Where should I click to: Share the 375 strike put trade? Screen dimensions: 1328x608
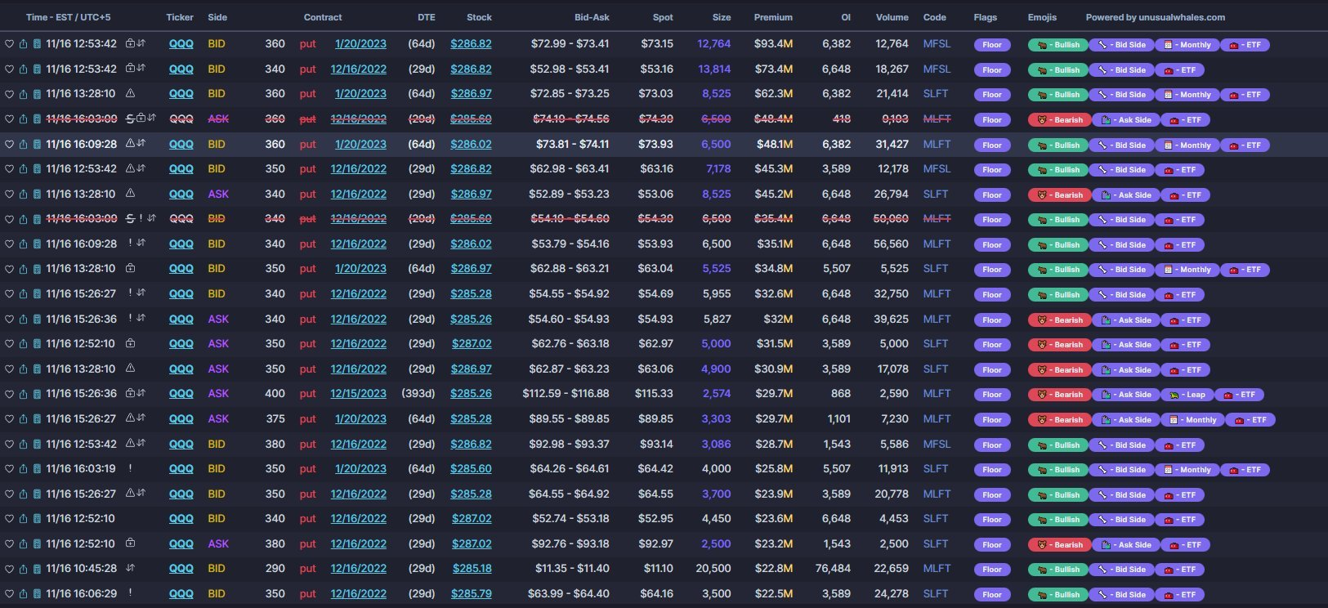point(24,419)
